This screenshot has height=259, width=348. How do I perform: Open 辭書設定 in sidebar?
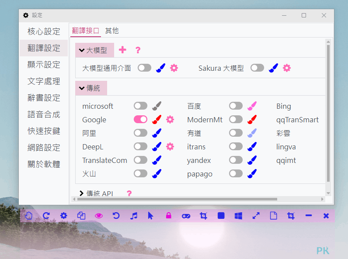tap(44, 98)
